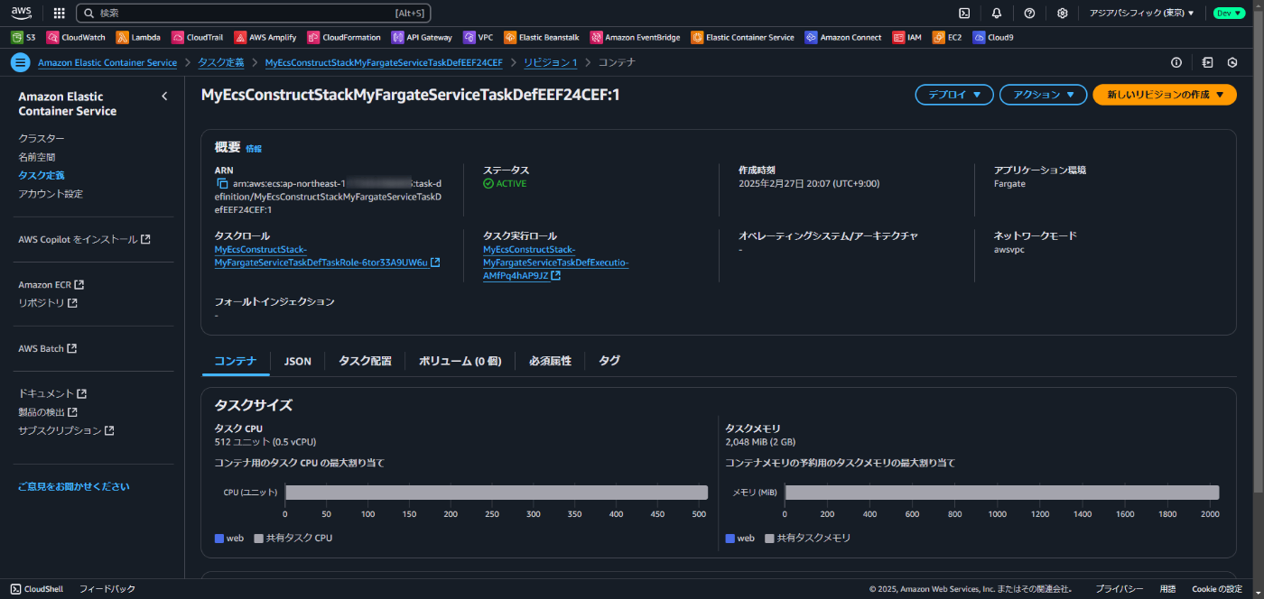
Task: Open CloudFormation shortcut
Action: pyautogui.click(x=344, y=38)
